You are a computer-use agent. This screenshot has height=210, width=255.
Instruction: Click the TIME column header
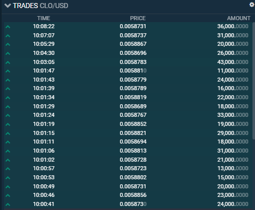pyautogui.click(x=44, y=18)
